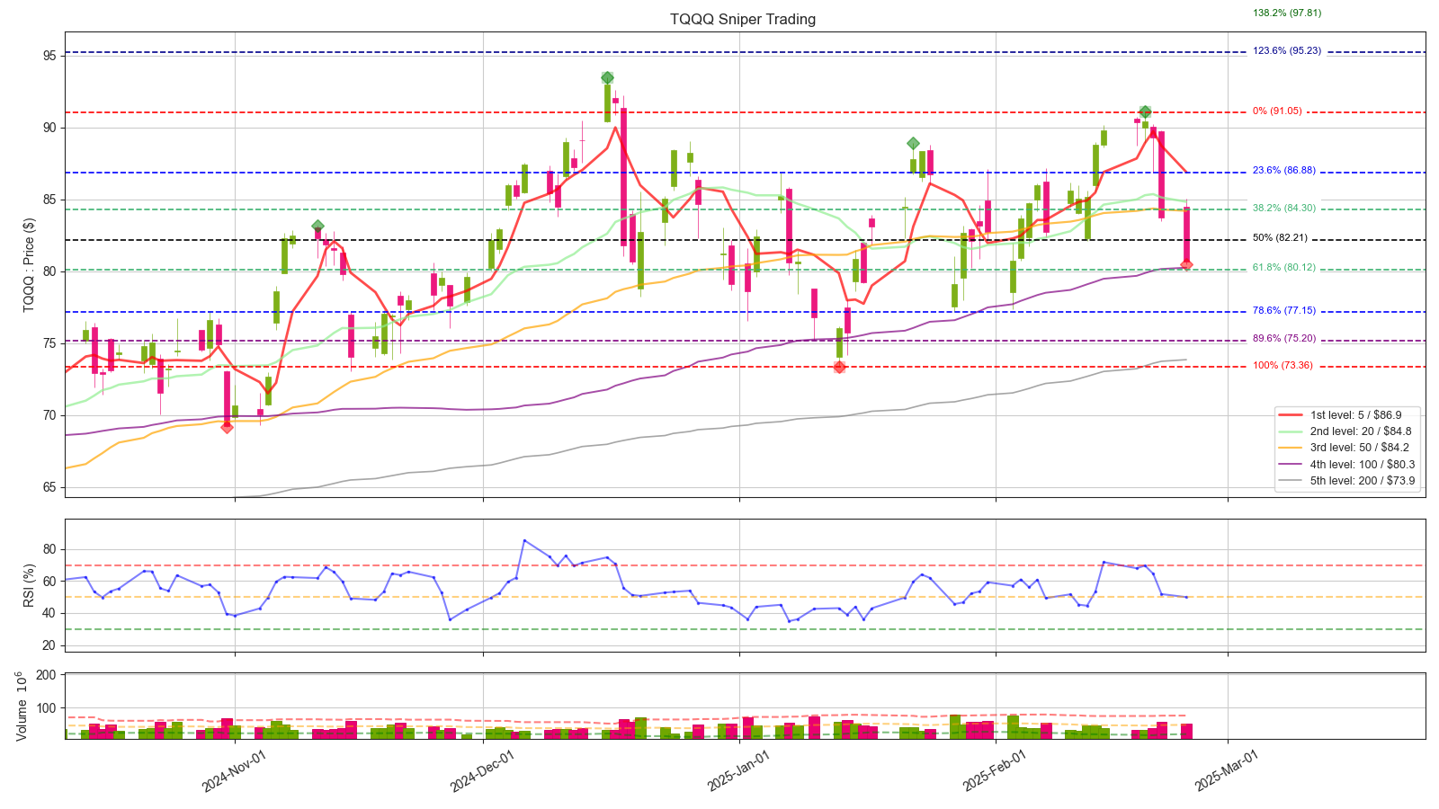Click the 'RSI (%)' axis label

pos(29,585)
